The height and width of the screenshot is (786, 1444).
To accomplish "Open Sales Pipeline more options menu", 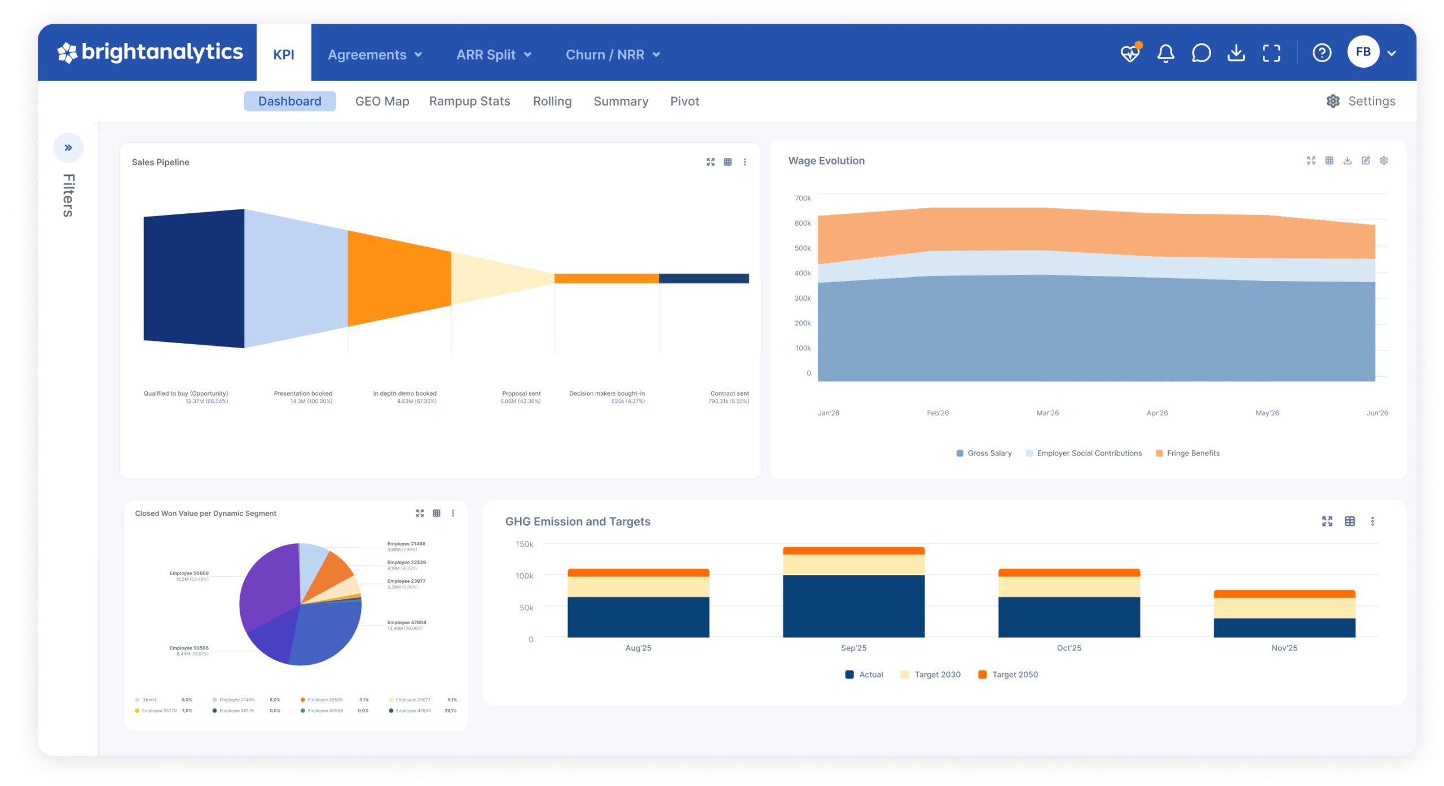I will pyautogui.click(x=745, y=163).
